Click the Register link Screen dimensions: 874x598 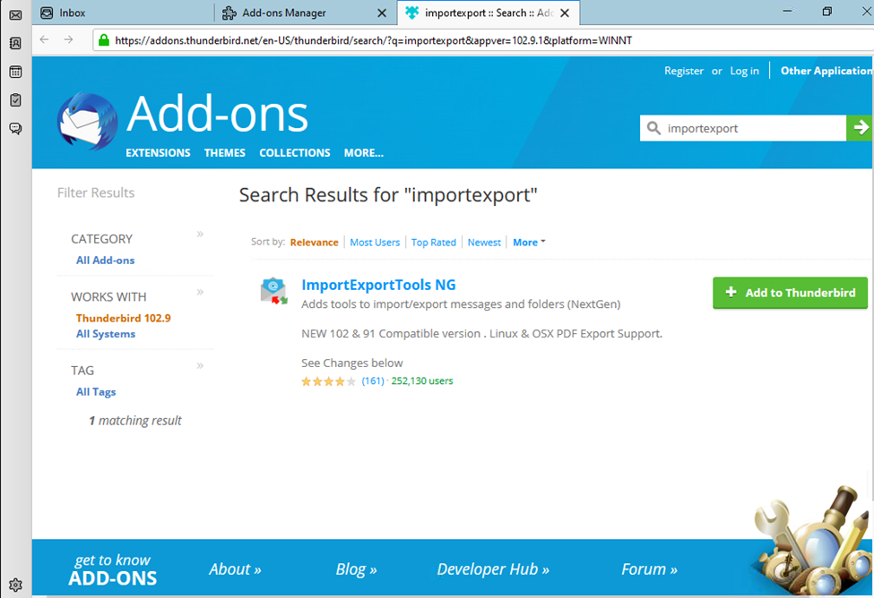[683, 71]
